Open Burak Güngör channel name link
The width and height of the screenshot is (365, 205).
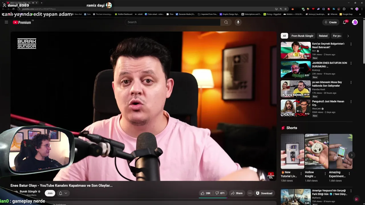(29, 192)
